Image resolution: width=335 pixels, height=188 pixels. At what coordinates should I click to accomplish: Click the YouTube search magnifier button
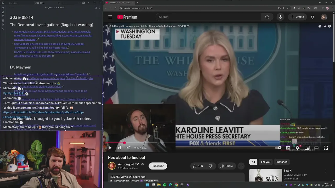pyautogui.click(x=267, y=17)
